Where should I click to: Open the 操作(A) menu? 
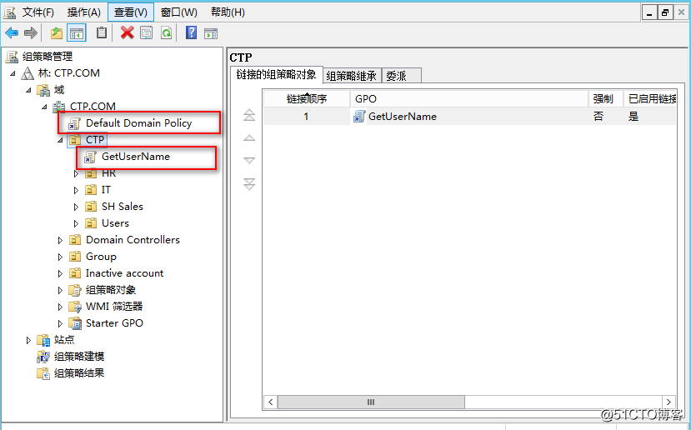pyautogui.click(x=83, y=12)
